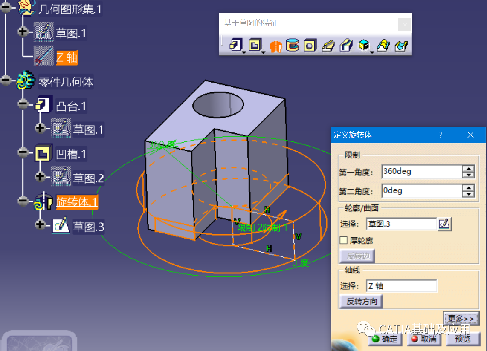The image size is (487, 351).
Task: Select highlighted Z 轴 tree label
Action: 67,58
